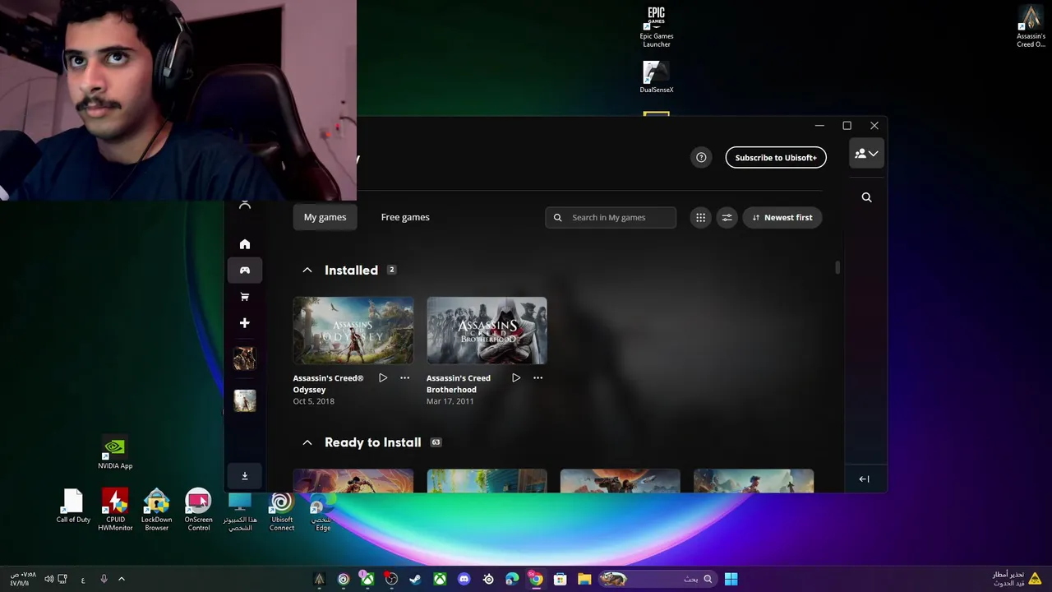
Task: Open volume control in system tray
Action: [48, 579]
